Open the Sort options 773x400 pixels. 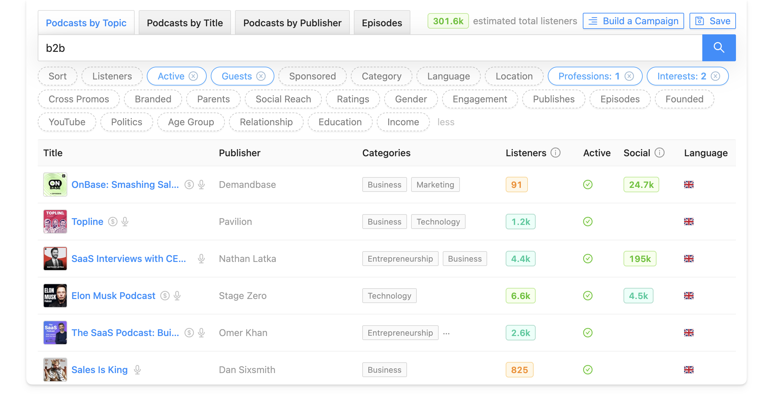pyautogui.click(x=57, y=76)
